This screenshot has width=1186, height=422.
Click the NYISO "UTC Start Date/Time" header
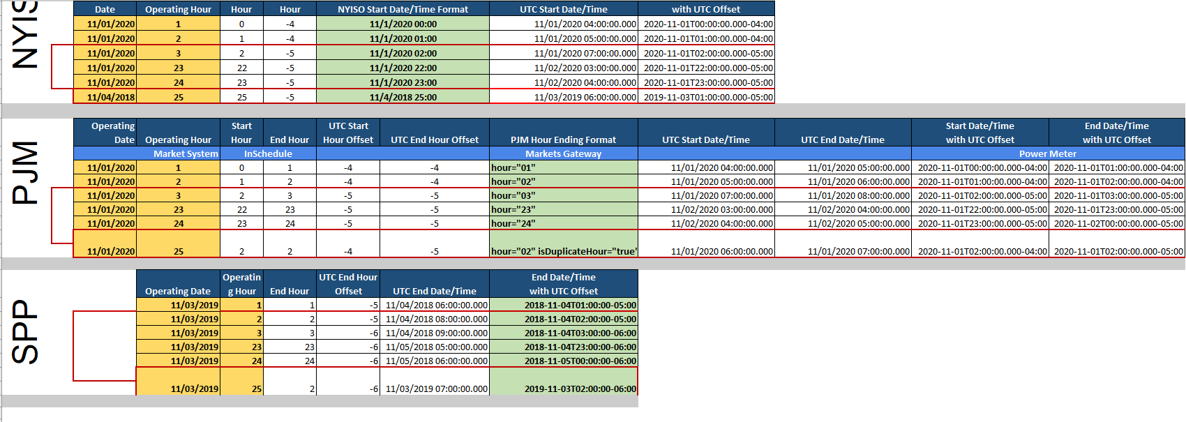click(564, 9)
